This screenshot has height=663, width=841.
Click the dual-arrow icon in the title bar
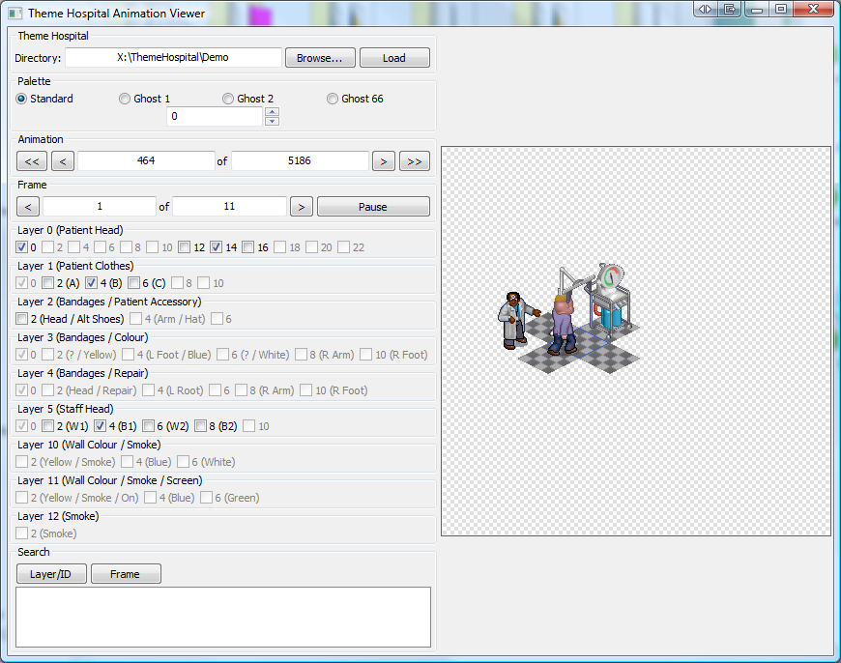(704, 9)
